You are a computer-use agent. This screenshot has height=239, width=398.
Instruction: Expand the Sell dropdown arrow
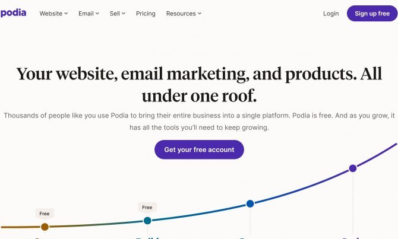(124, 14)
